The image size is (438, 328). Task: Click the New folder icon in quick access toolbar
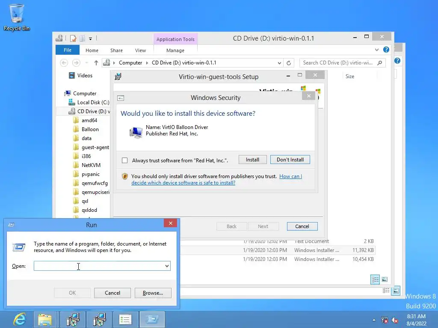coord(83,38)
